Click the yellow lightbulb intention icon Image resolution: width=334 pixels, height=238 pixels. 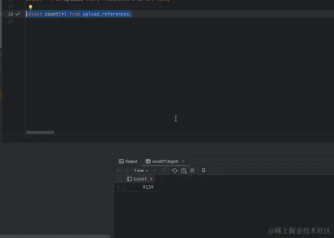pyautogui.click(x=30, y=7)
